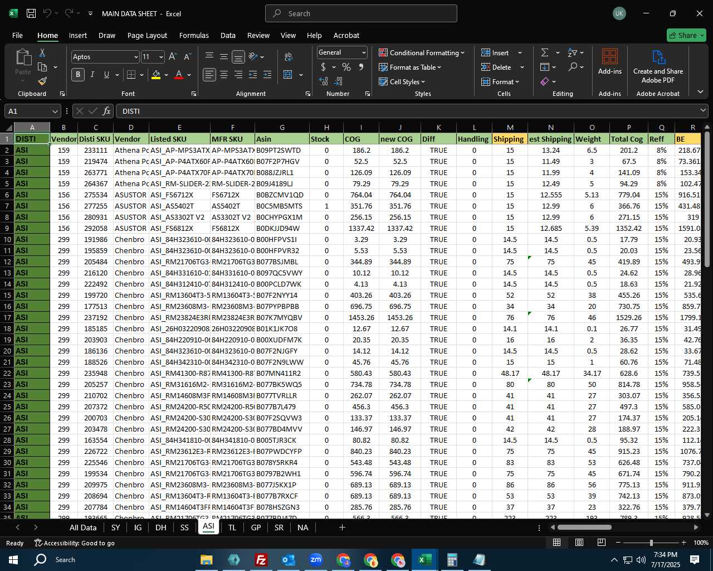Open Find & Select magnifier icon

[x=573, y=67]
